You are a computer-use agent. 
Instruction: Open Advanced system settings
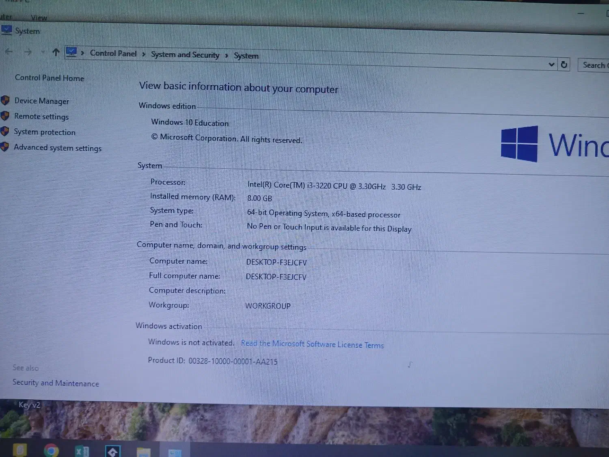pos(57,148)
